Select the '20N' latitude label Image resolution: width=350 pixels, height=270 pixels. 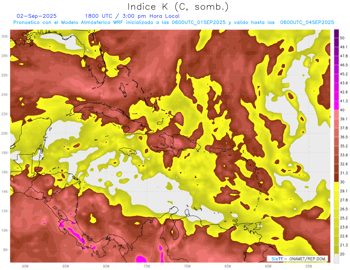(5, 133)
